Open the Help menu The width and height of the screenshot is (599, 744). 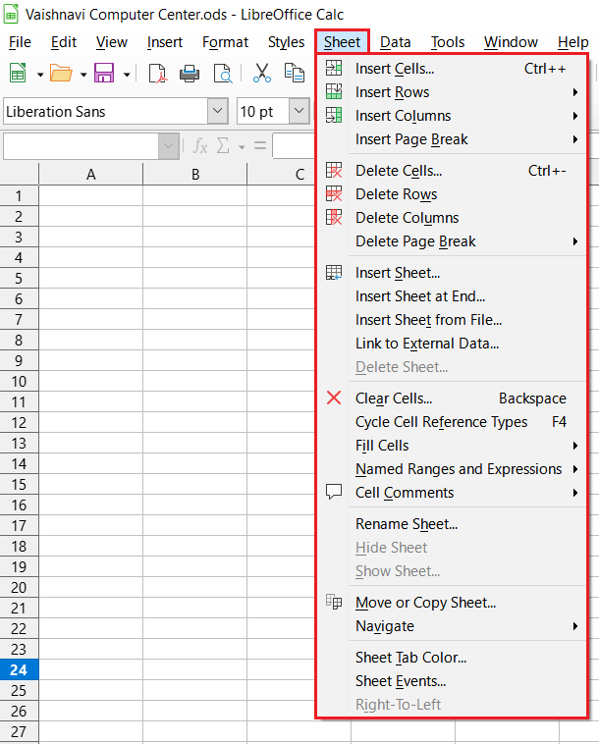[572, 42]
